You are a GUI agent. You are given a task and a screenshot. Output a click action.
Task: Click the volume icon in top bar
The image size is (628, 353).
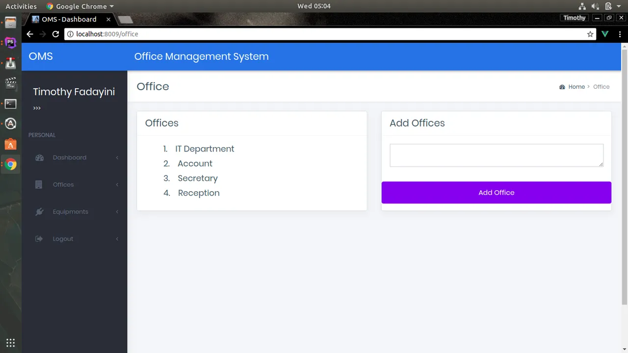(x=595, y=6)
